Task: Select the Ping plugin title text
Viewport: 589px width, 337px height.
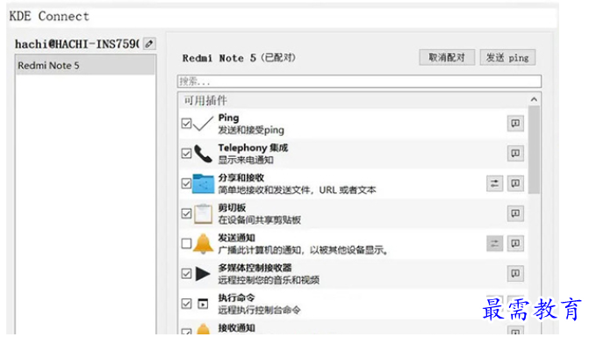Action: (x=228, y=118)
